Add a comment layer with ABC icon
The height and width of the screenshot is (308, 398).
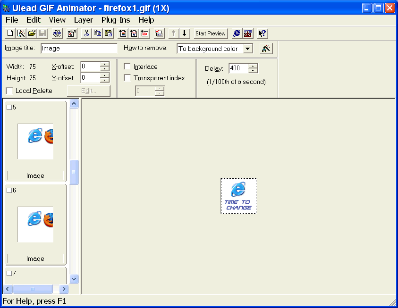[x=144, y=33]
